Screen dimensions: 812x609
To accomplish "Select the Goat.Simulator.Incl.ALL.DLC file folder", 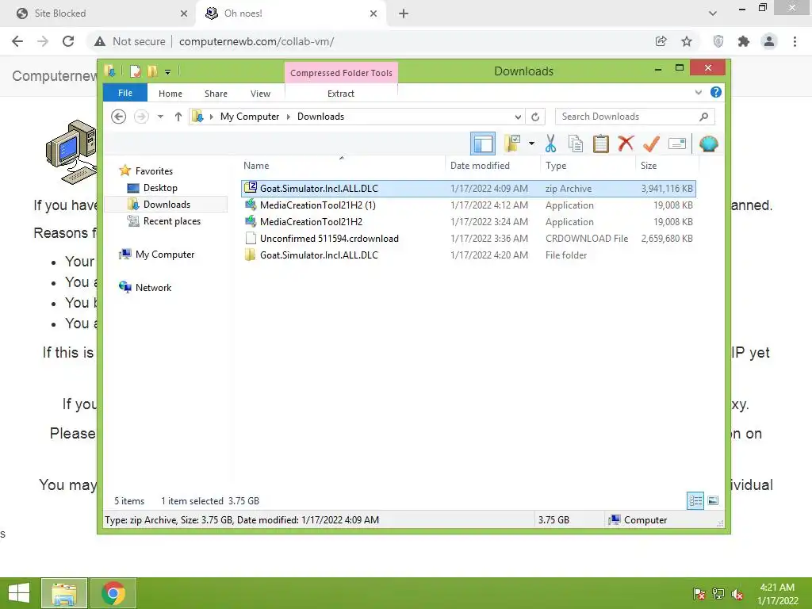I will (468, 255).
